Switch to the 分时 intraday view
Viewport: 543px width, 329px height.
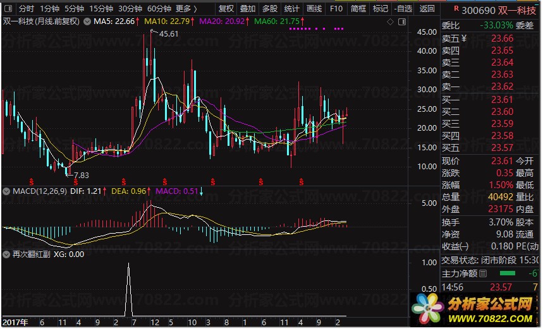(27, 9)
